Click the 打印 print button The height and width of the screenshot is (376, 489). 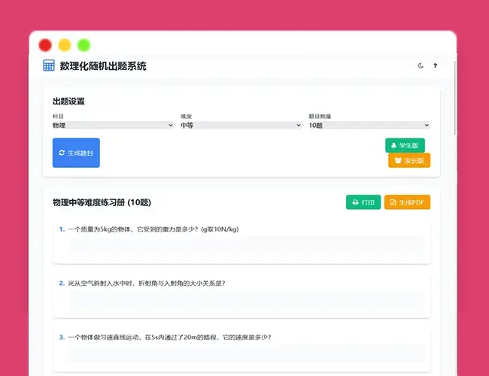tap(363, 202)
